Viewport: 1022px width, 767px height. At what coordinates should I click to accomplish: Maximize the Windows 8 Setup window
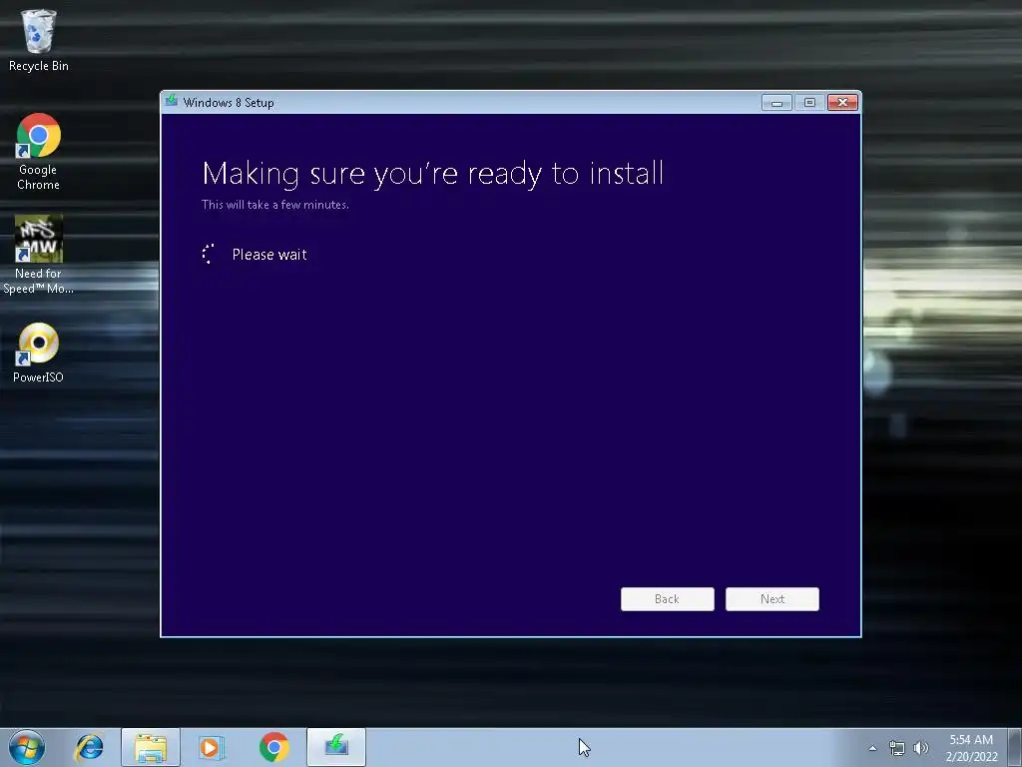click(x=809, y=103)
